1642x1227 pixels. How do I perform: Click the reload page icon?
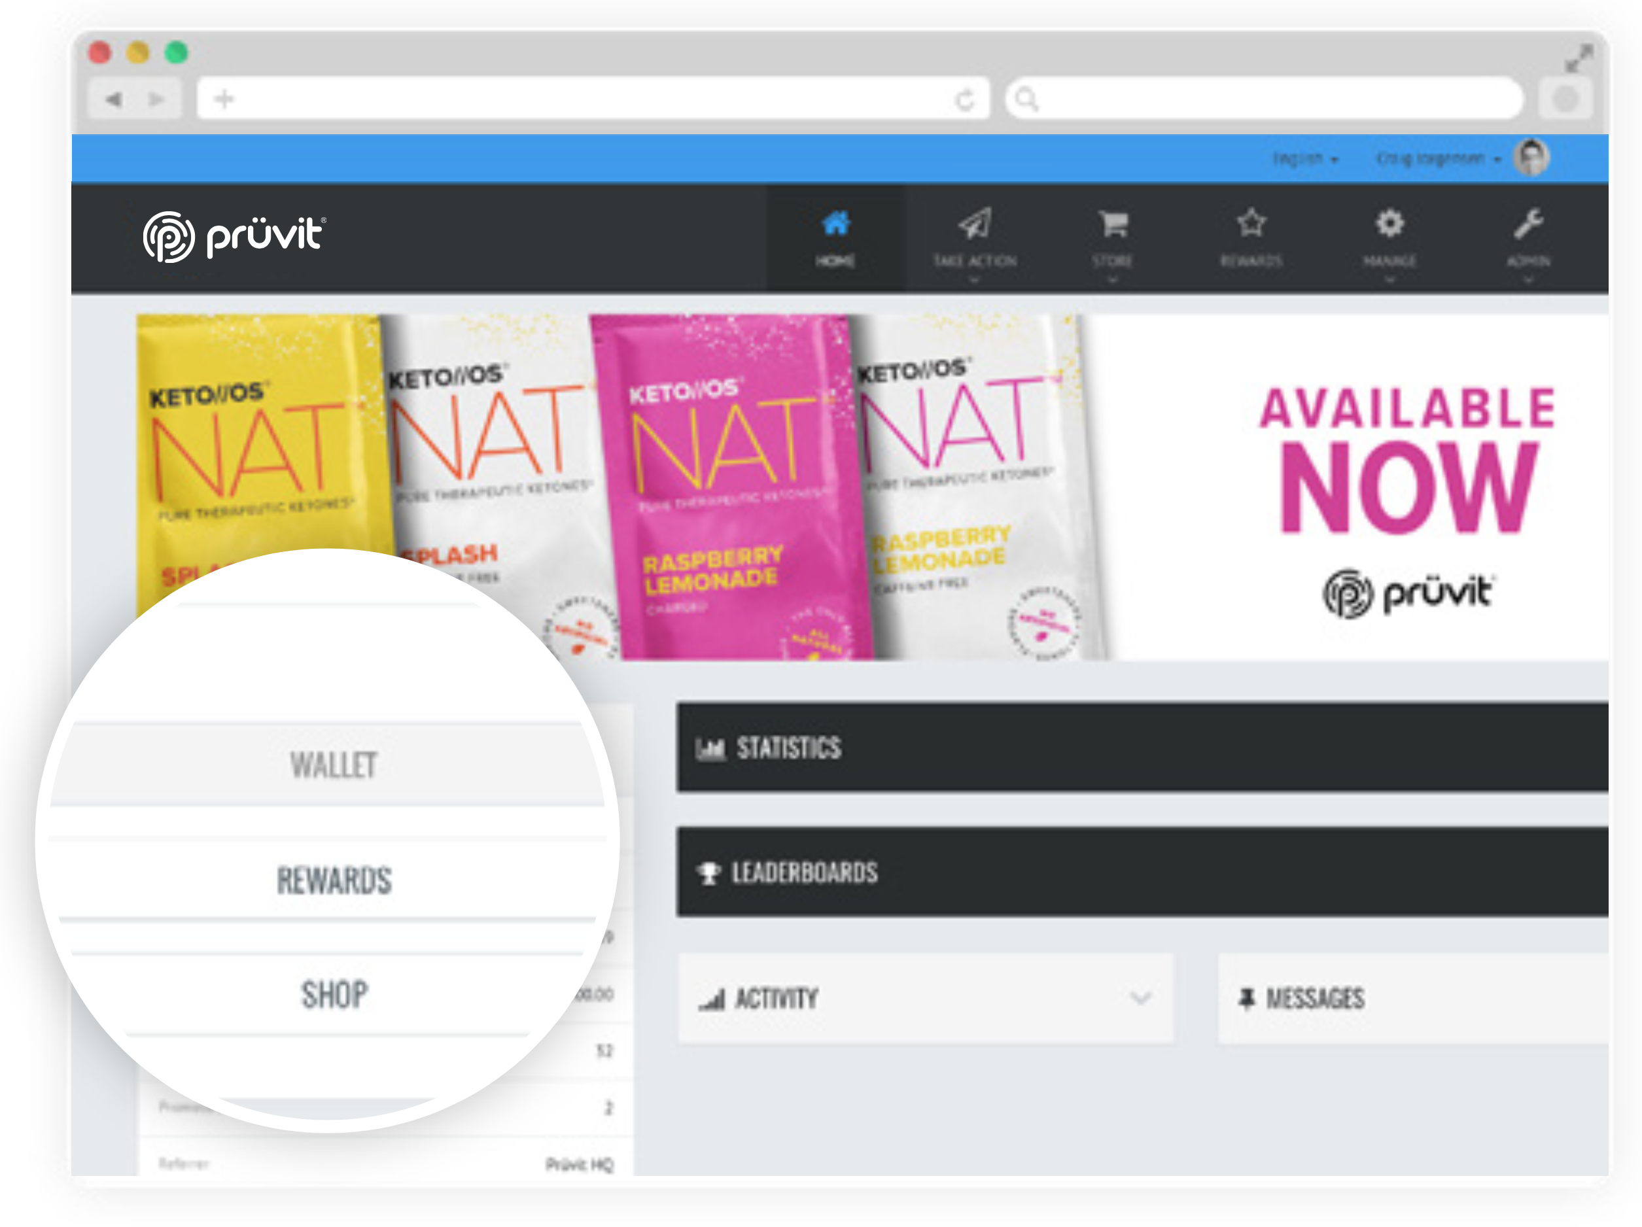pos(964,99)
